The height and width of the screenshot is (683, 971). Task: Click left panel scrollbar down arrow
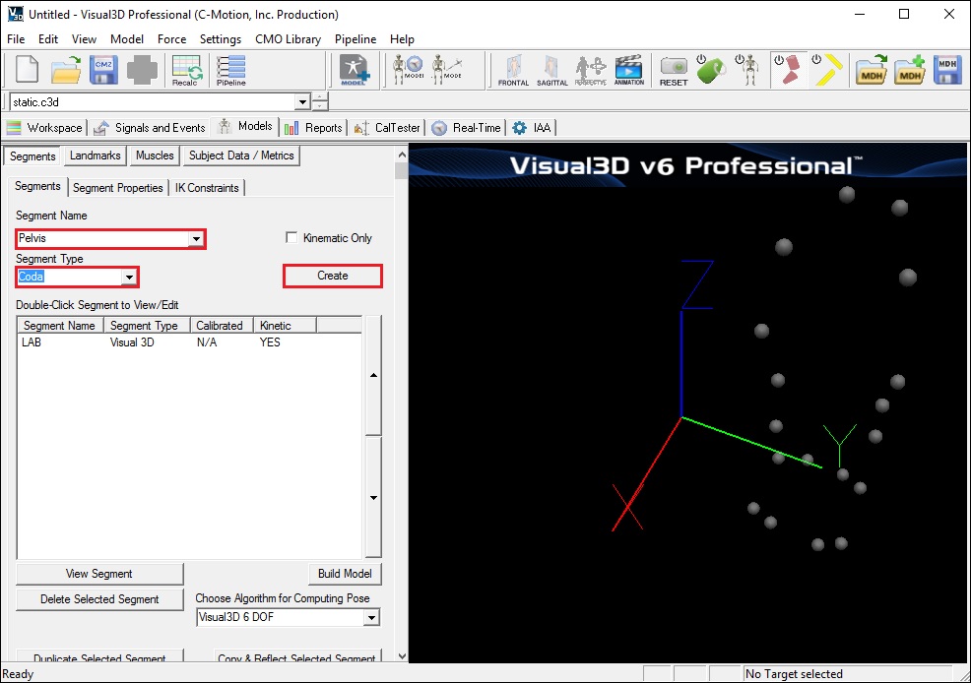(x=401, y=655)
